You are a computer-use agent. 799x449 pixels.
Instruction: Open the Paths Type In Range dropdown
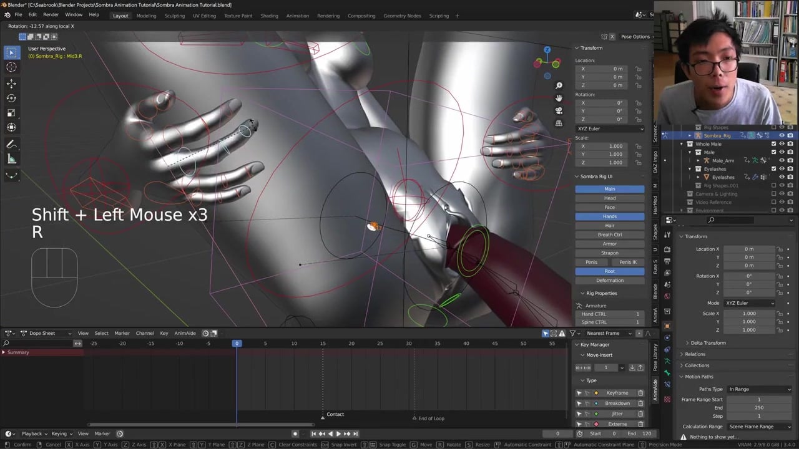[759, 389]
